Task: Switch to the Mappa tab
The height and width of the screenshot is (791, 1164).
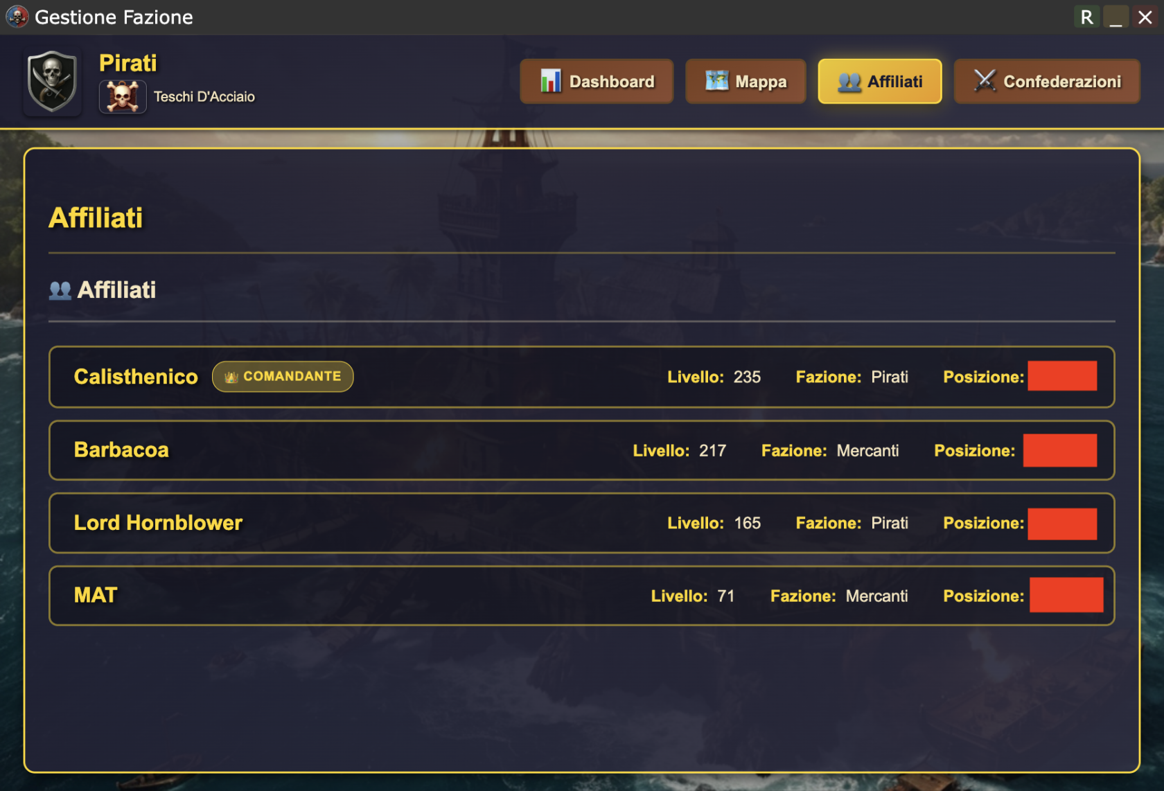Action: (x=746, y=81)
